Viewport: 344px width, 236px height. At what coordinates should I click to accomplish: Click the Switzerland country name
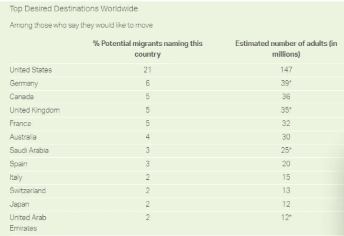[27, 191]
